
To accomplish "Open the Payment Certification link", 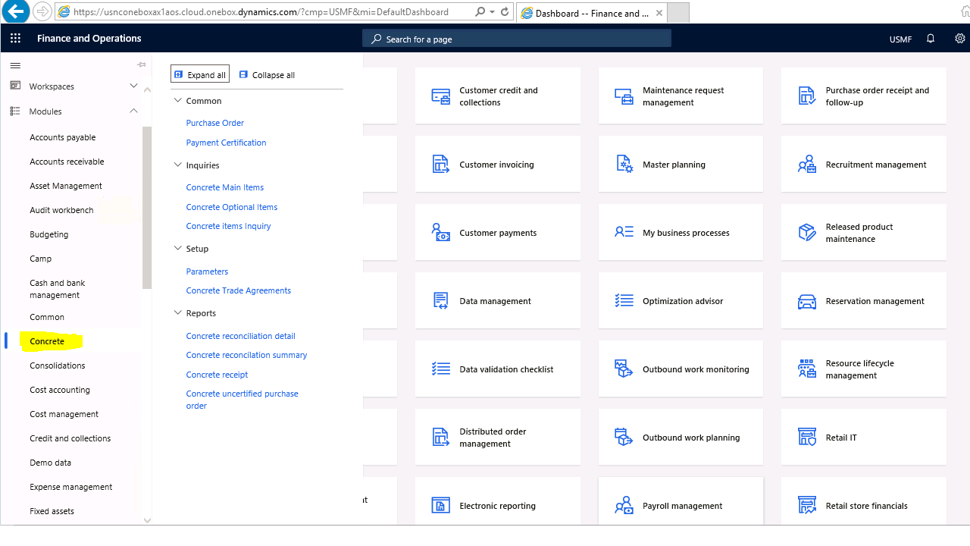I will point(227,143).
